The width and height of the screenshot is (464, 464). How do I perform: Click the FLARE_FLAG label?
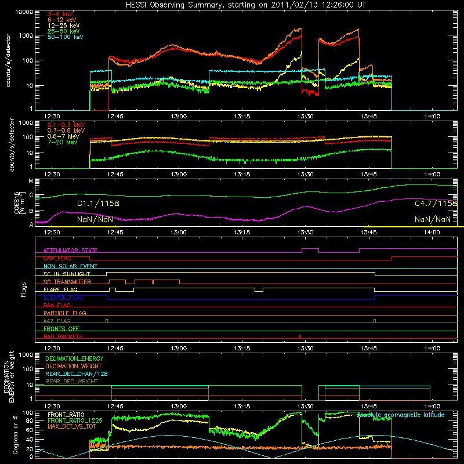[x=60, y=289]
